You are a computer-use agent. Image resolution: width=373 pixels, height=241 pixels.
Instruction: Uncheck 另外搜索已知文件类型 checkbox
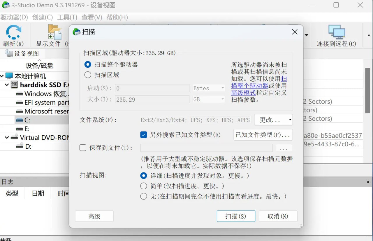click(x=143, y=135)
